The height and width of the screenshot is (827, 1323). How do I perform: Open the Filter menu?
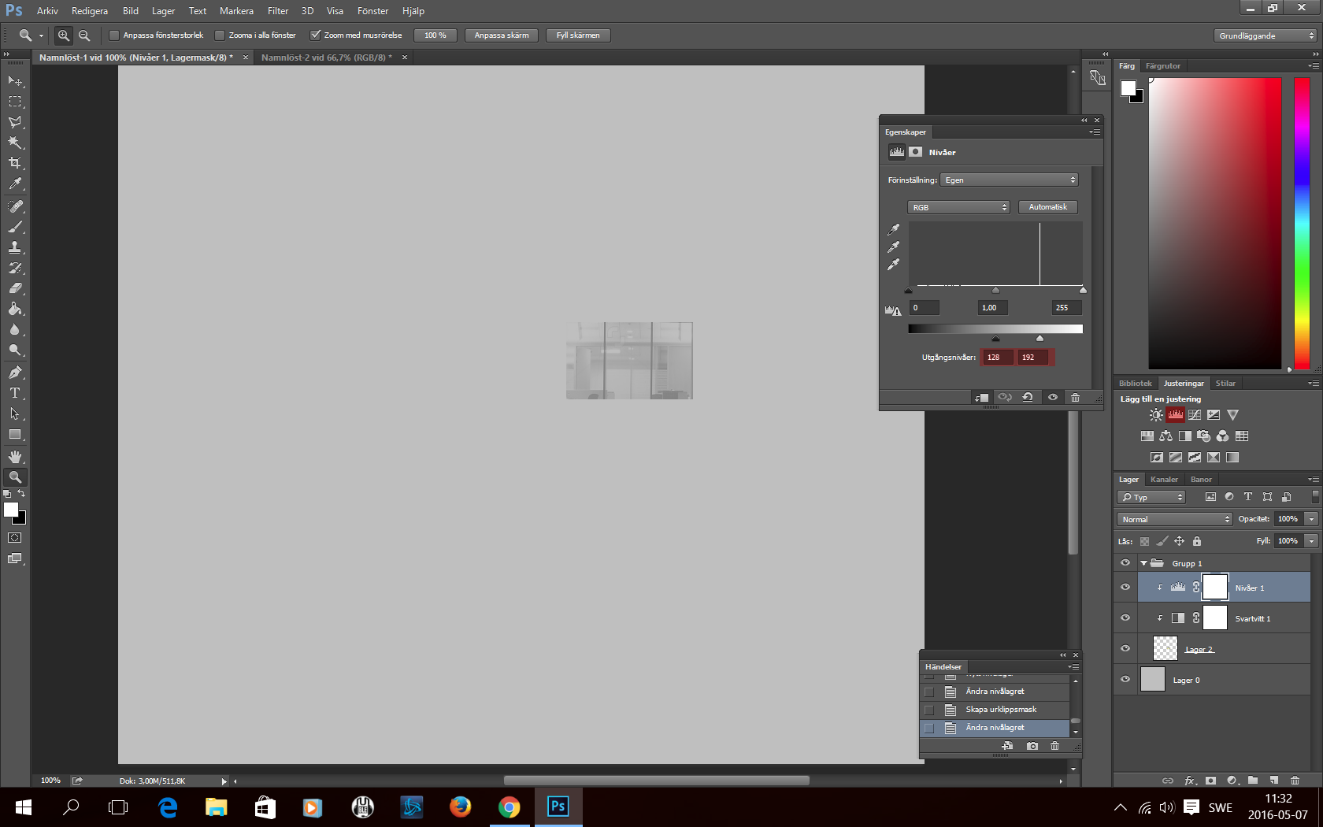coord(278,11)
